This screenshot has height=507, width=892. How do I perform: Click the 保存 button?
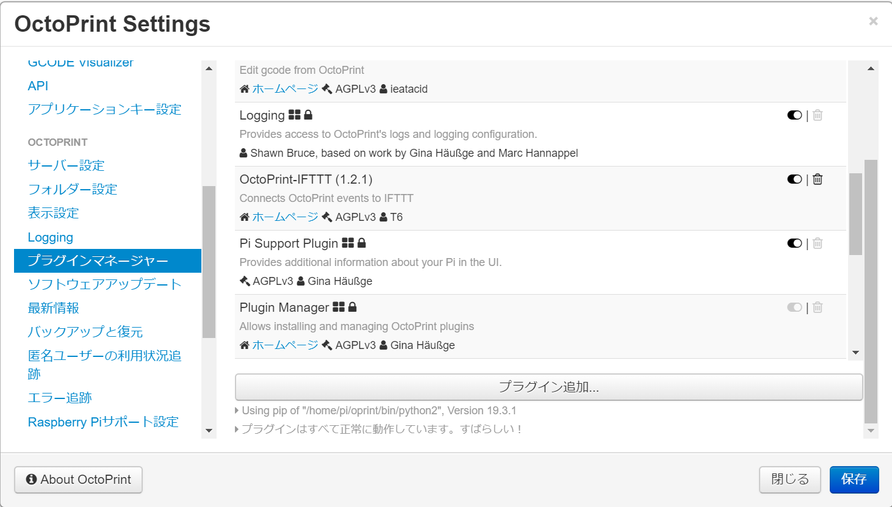(854, 480)
